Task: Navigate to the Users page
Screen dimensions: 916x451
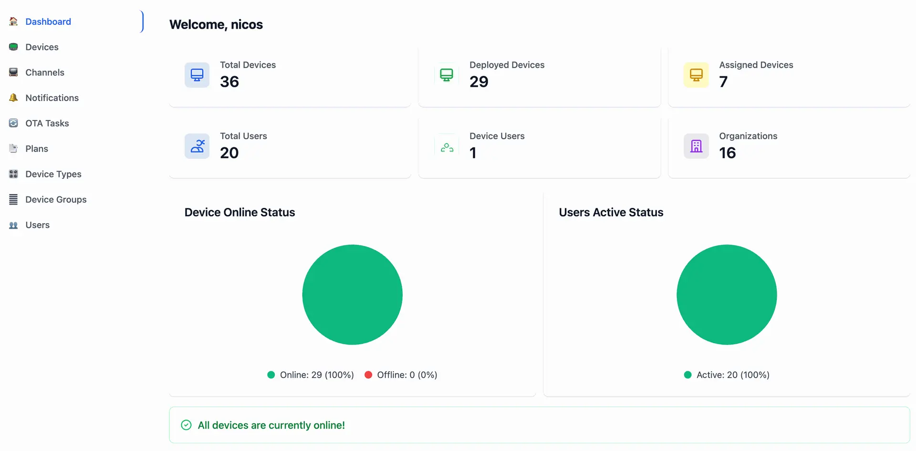Action: (x=38, y=225)
